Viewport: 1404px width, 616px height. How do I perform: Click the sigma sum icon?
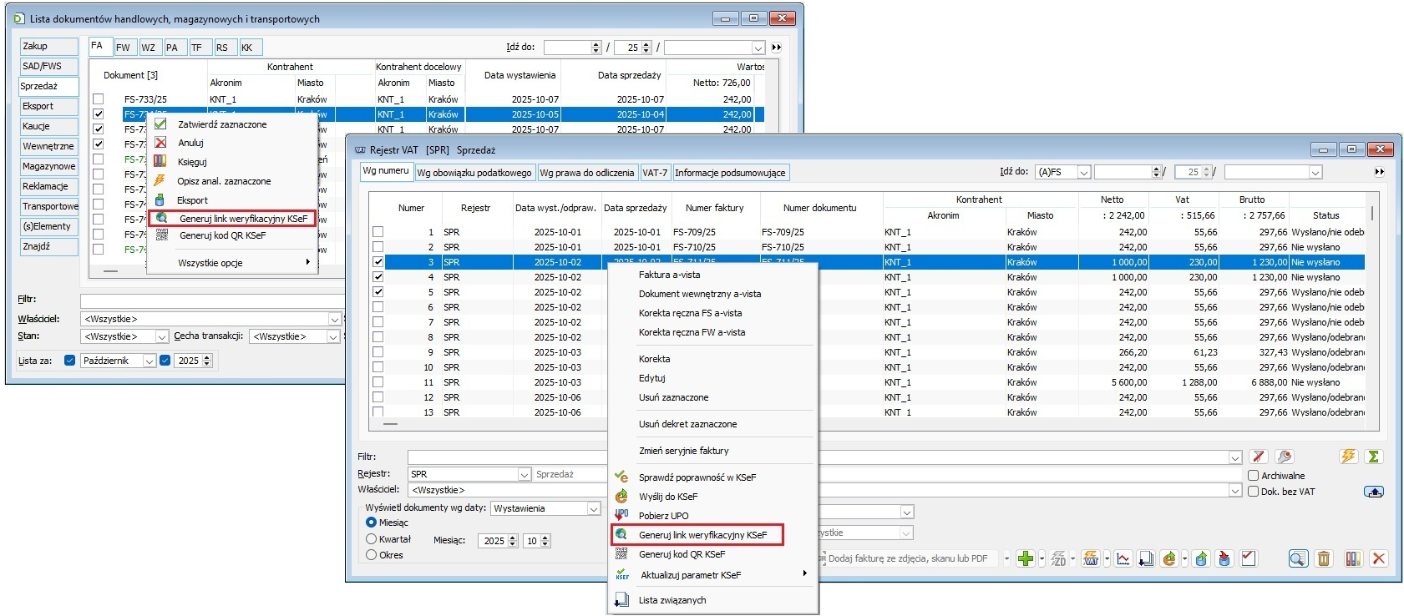[x=1373, y=457]
